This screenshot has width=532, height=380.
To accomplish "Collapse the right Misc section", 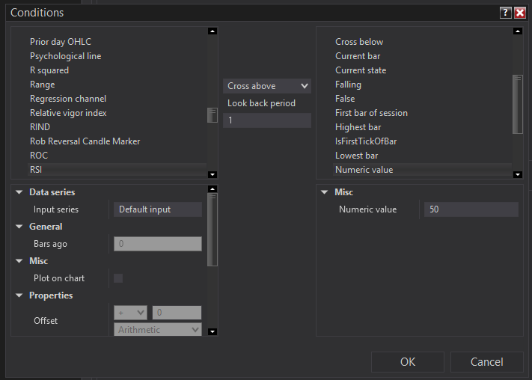I will coord(324,192).
